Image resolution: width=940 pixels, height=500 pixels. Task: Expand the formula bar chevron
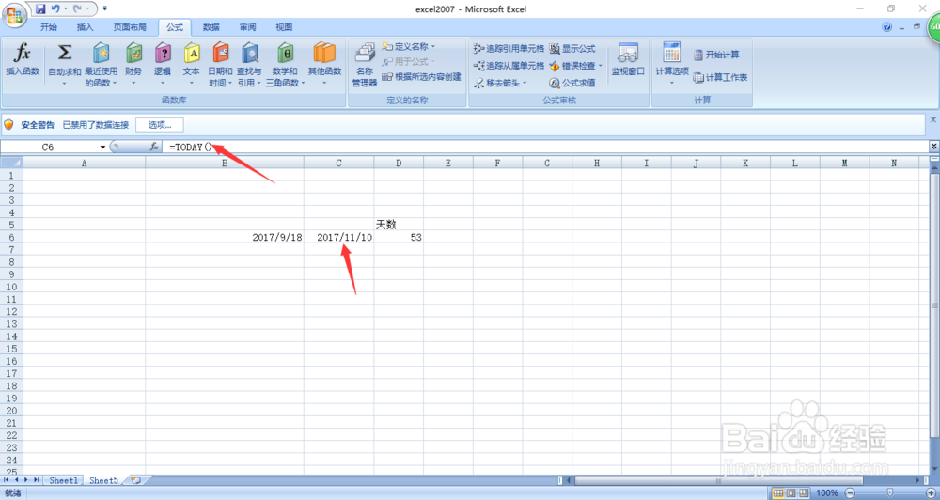(x=933, y=147)
